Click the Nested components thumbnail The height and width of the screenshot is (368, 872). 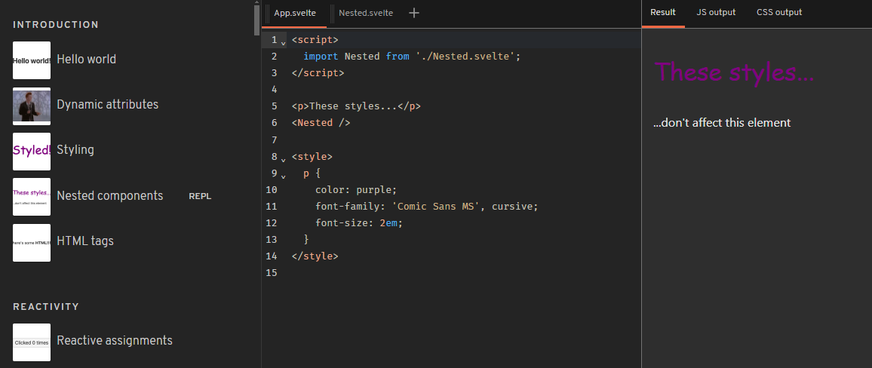click(32, 197)
